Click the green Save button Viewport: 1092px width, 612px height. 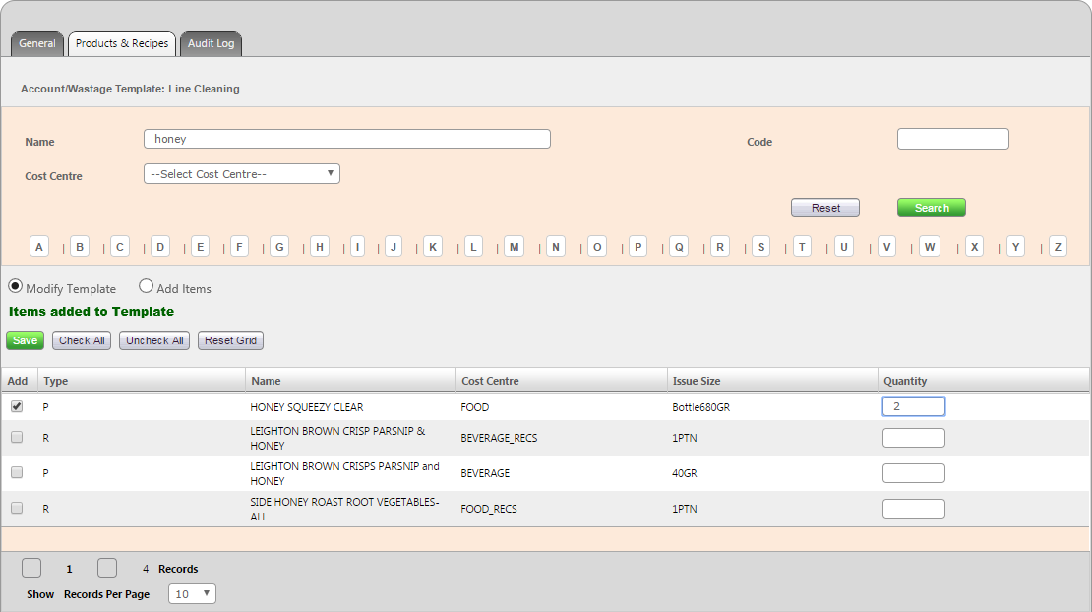(x=25, y=340)
